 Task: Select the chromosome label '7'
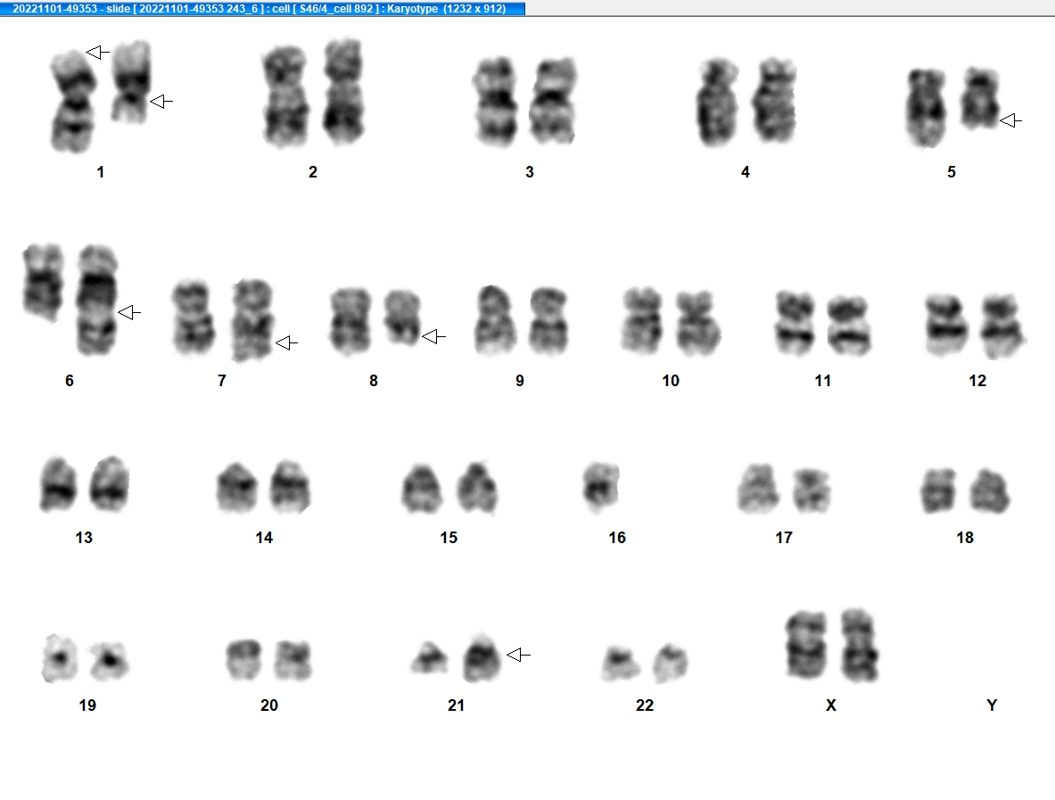[222, 381]
